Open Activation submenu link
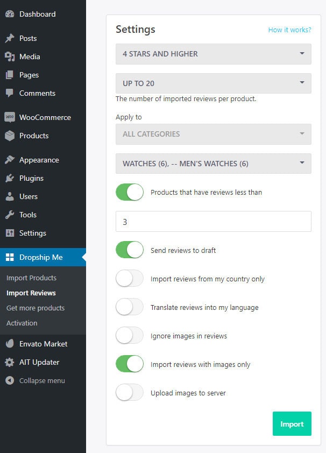The width and height of the screenshot is (326, 453). coord(22,323)
